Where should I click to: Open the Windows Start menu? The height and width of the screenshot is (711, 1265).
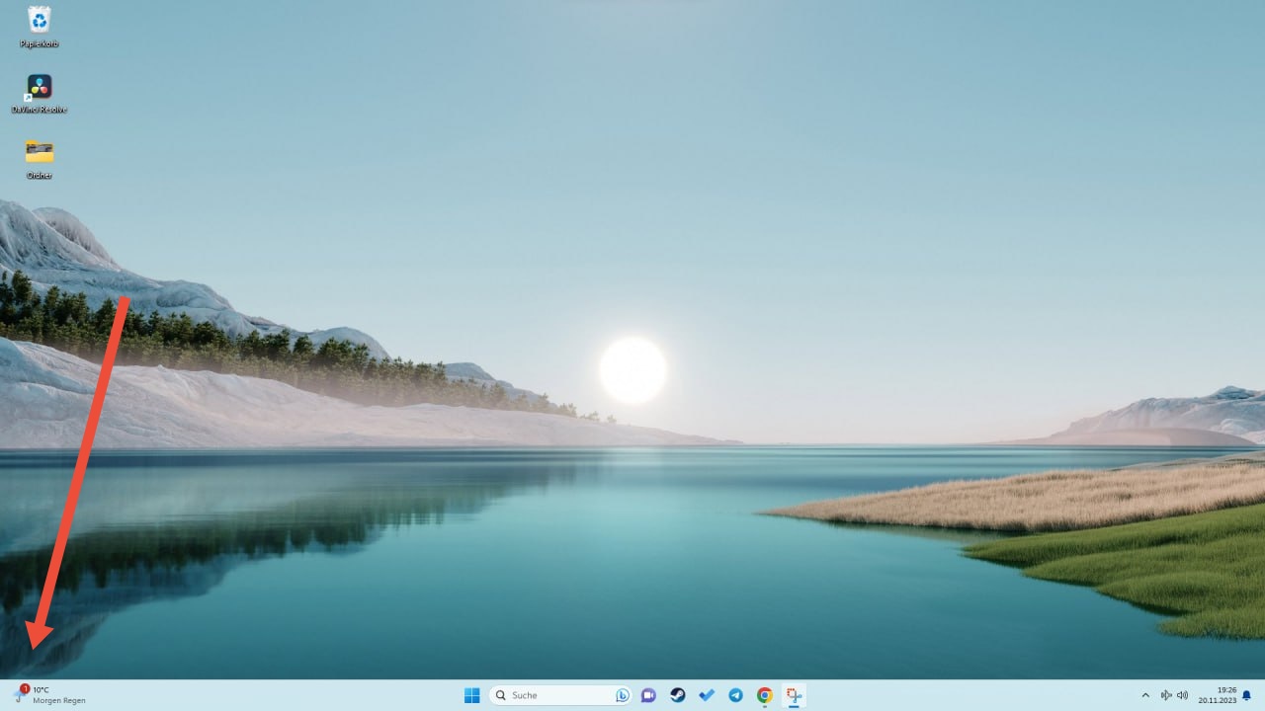[x=472, y=695]
